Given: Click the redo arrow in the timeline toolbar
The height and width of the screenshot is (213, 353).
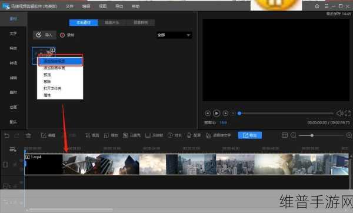Looking at the screenshot, I should point(16,135).
